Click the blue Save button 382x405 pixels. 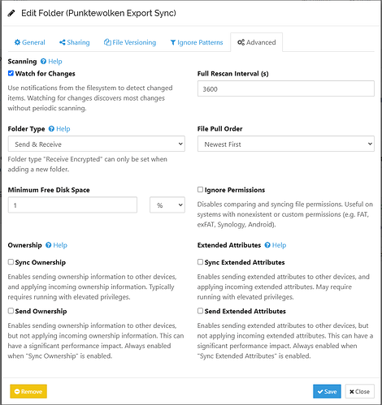click(x=327, y=391)
